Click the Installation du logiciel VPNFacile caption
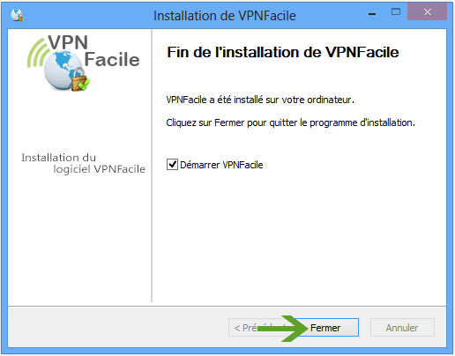This screenshot has width=455, height=356. [83, 163]
